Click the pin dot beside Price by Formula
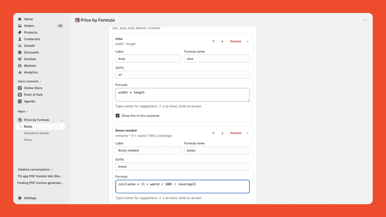 62,120
